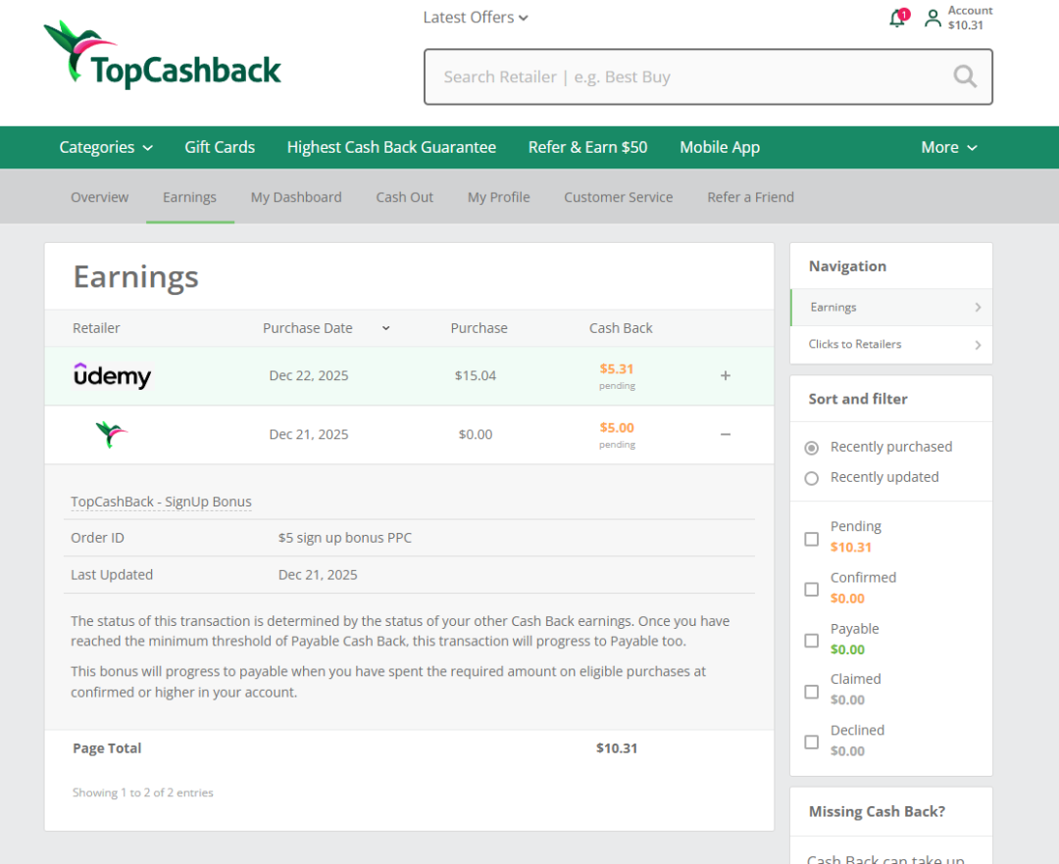Click the Retailer column header
This screenshot has height=864, width=1059.
coord(96,328)
